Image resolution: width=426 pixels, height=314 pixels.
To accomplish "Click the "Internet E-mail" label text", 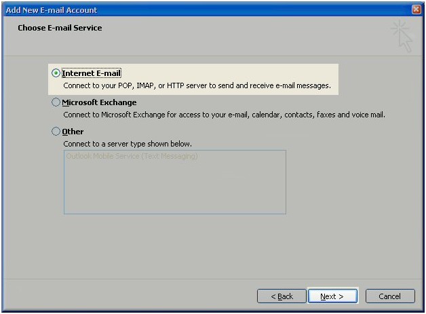I will point(91,73).
